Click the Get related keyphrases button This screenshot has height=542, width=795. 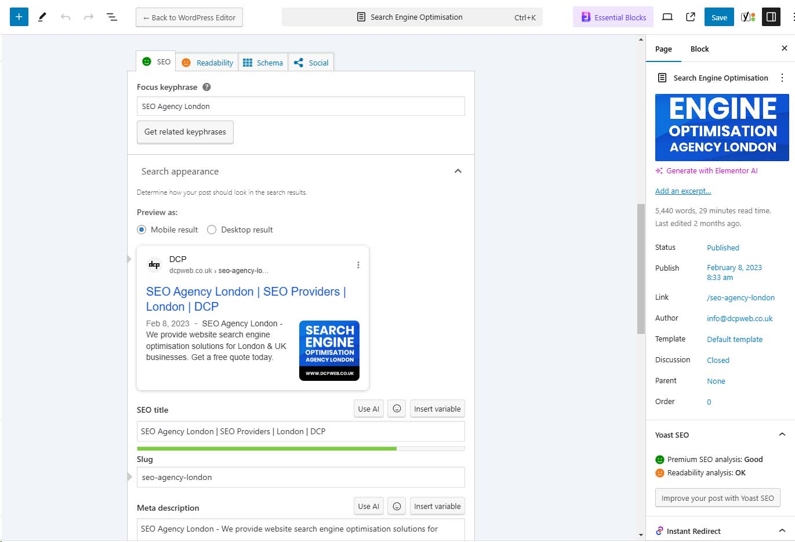pyautogui.click(x=185, y=132)
